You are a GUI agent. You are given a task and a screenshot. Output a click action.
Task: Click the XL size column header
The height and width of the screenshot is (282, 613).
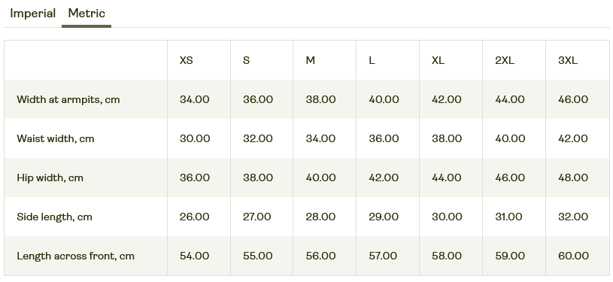[439, 60]
